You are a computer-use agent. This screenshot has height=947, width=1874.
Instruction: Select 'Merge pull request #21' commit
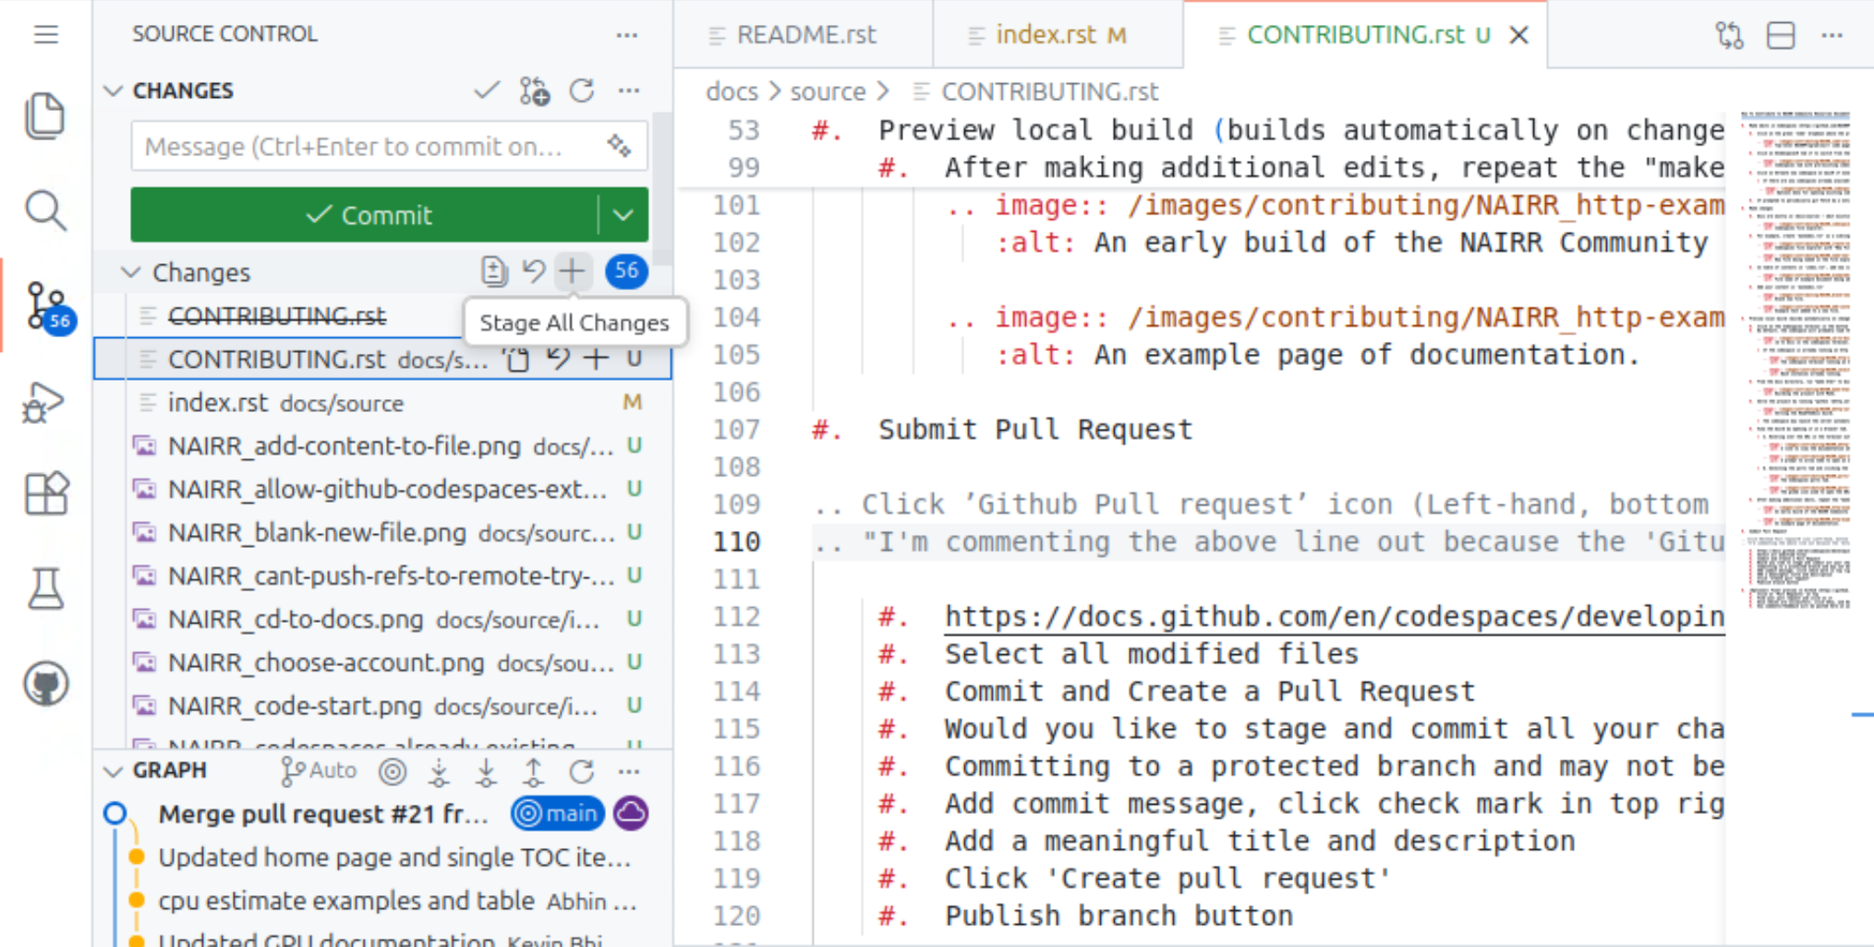click(322, 814)
